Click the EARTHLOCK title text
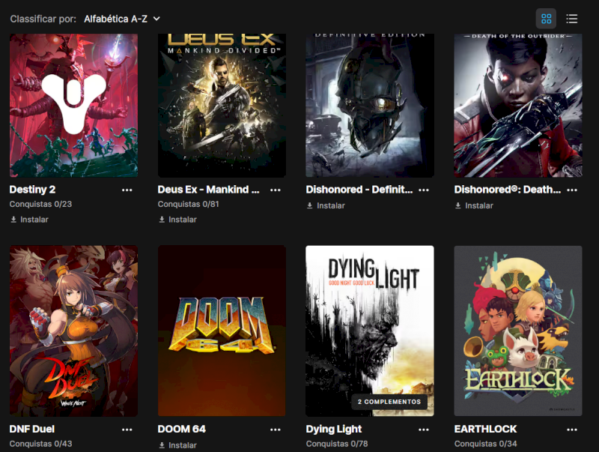Screen dimensions: 599x452 [485, 429]
